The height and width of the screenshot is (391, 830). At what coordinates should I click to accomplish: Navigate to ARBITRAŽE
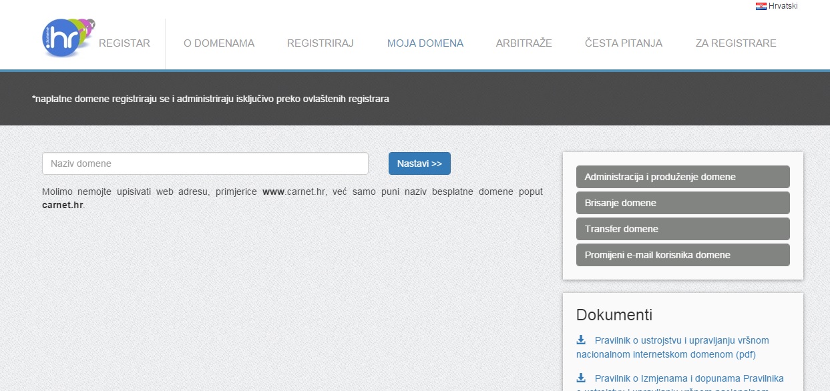[524, 43]
